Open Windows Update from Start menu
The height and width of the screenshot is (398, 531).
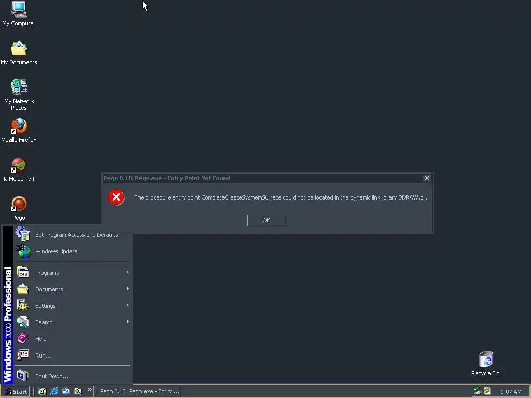click(x=72, y=251)
